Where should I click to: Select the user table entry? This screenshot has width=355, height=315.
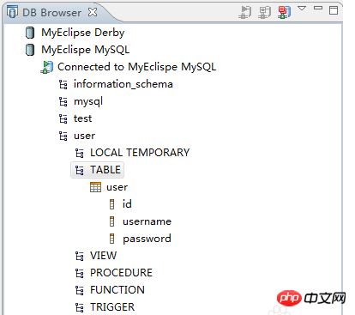click(x=117, y=187)
